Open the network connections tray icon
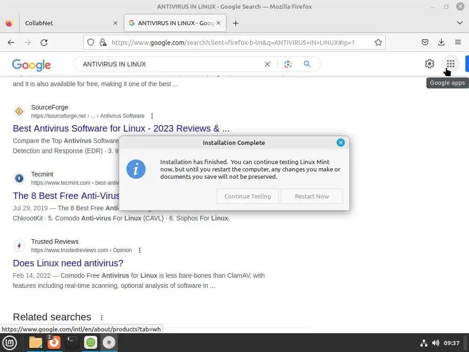469x352 pixels. 424,343
